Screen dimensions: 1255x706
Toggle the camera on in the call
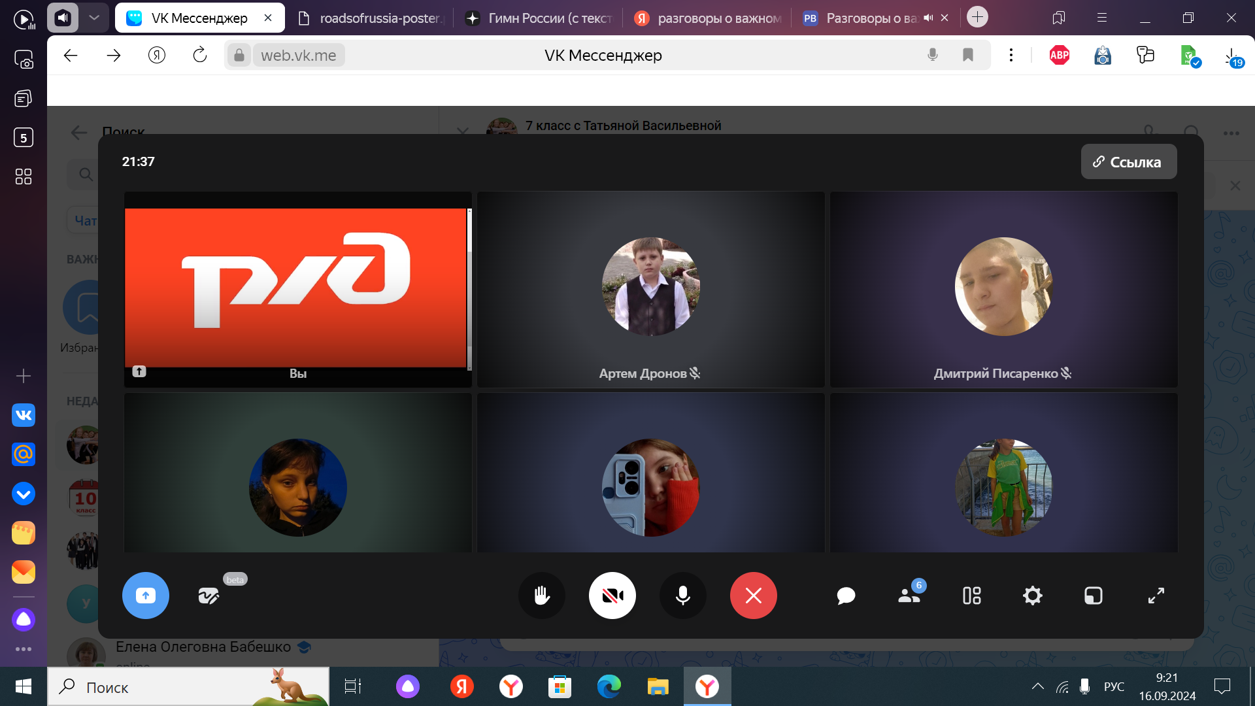tap(612, 596)
